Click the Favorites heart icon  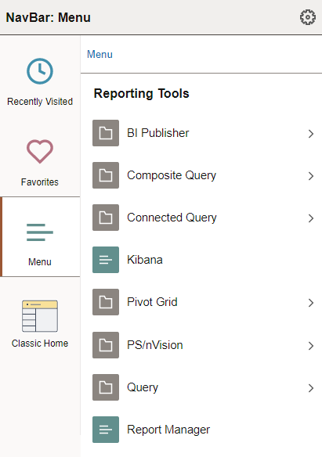40,151
